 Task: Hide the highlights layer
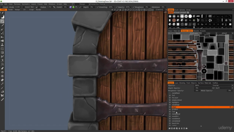[170, 102]
